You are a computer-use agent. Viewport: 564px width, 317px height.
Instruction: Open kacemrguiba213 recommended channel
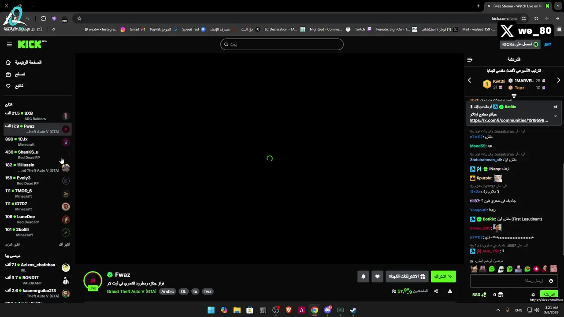37,293
